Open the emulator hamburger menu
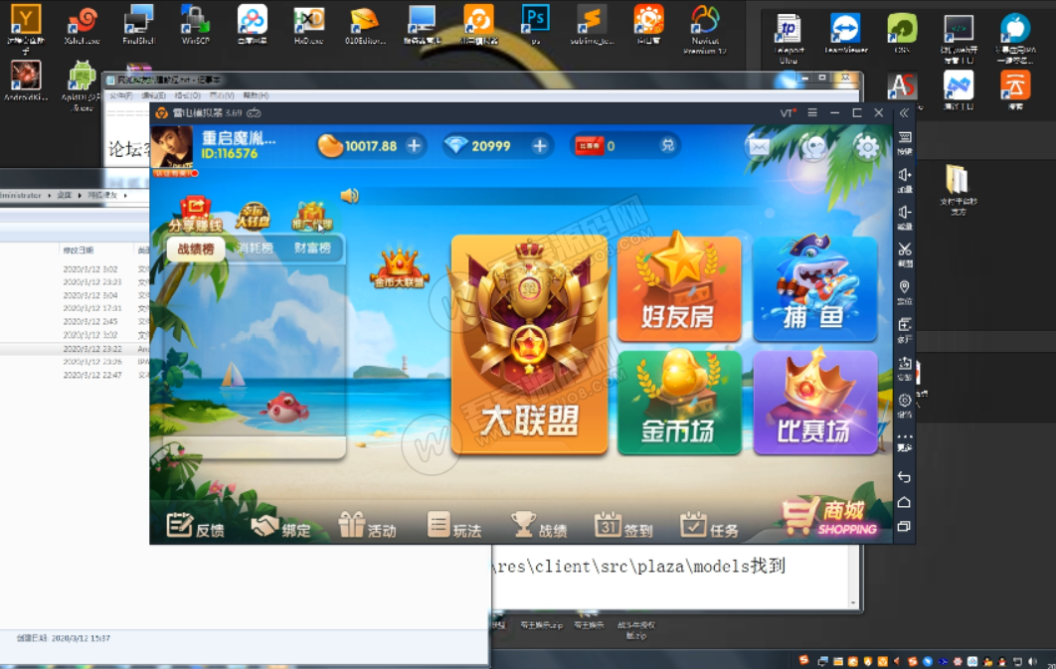 click(812, 112)
